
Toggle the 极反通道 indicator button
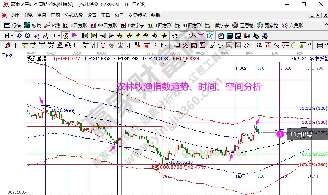37,59
